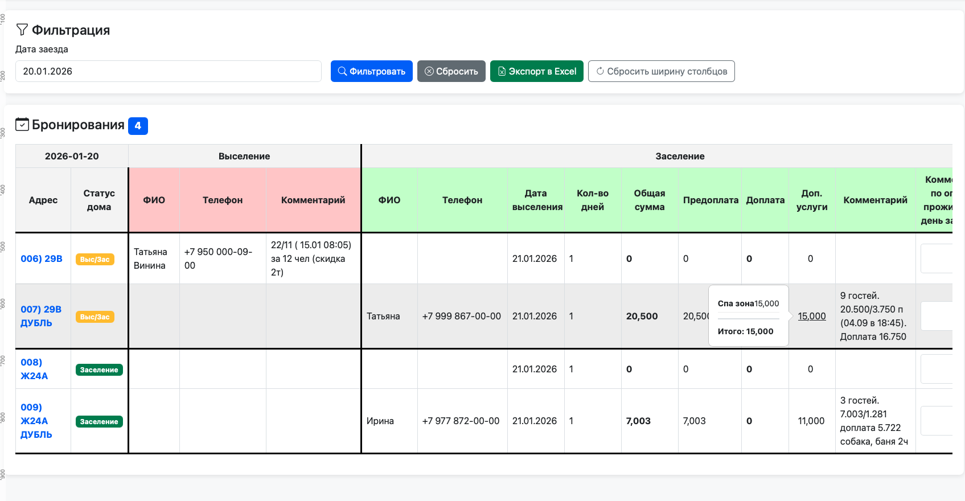Click the refresh icon in Сбросить ширину столбцов
965x501 pixels.
pos(600,71)
